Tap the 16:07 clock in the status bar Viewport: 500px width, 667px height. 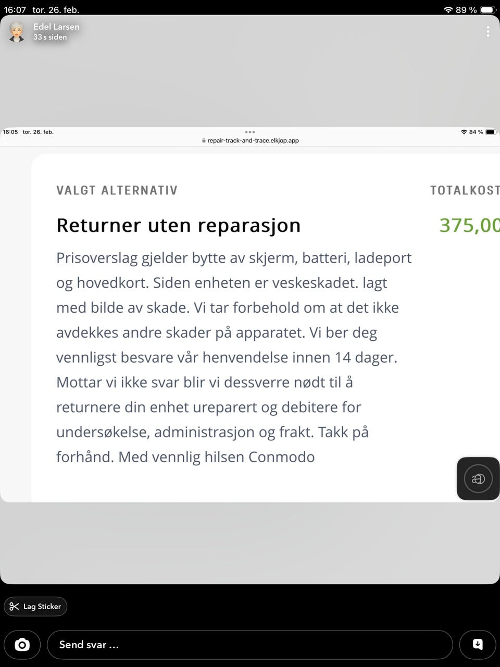click(15, 10)
